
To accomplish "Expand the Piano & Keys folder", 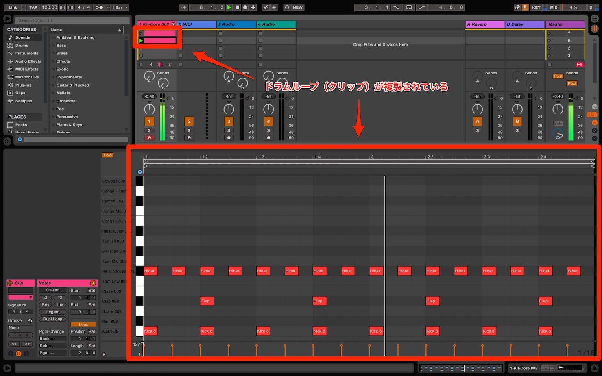I will 53,125.
